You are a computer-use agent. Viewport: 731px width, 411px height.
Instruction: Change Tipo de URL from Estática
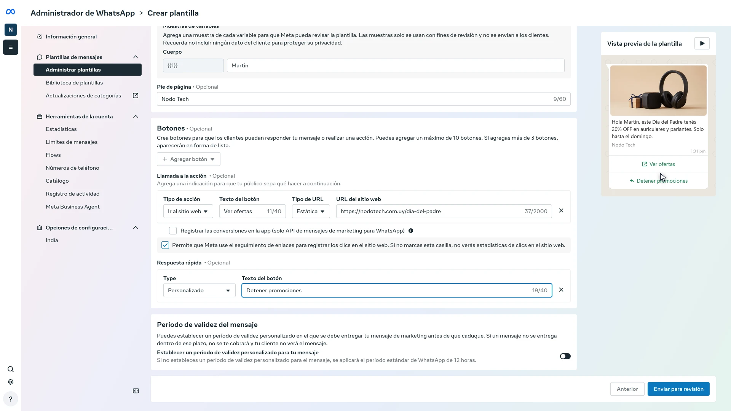(x=311, y=211)
